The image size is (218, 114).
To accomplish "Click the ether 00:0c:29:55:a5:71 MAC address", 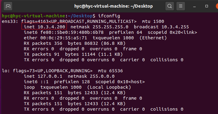I will [x=55, y=38].
